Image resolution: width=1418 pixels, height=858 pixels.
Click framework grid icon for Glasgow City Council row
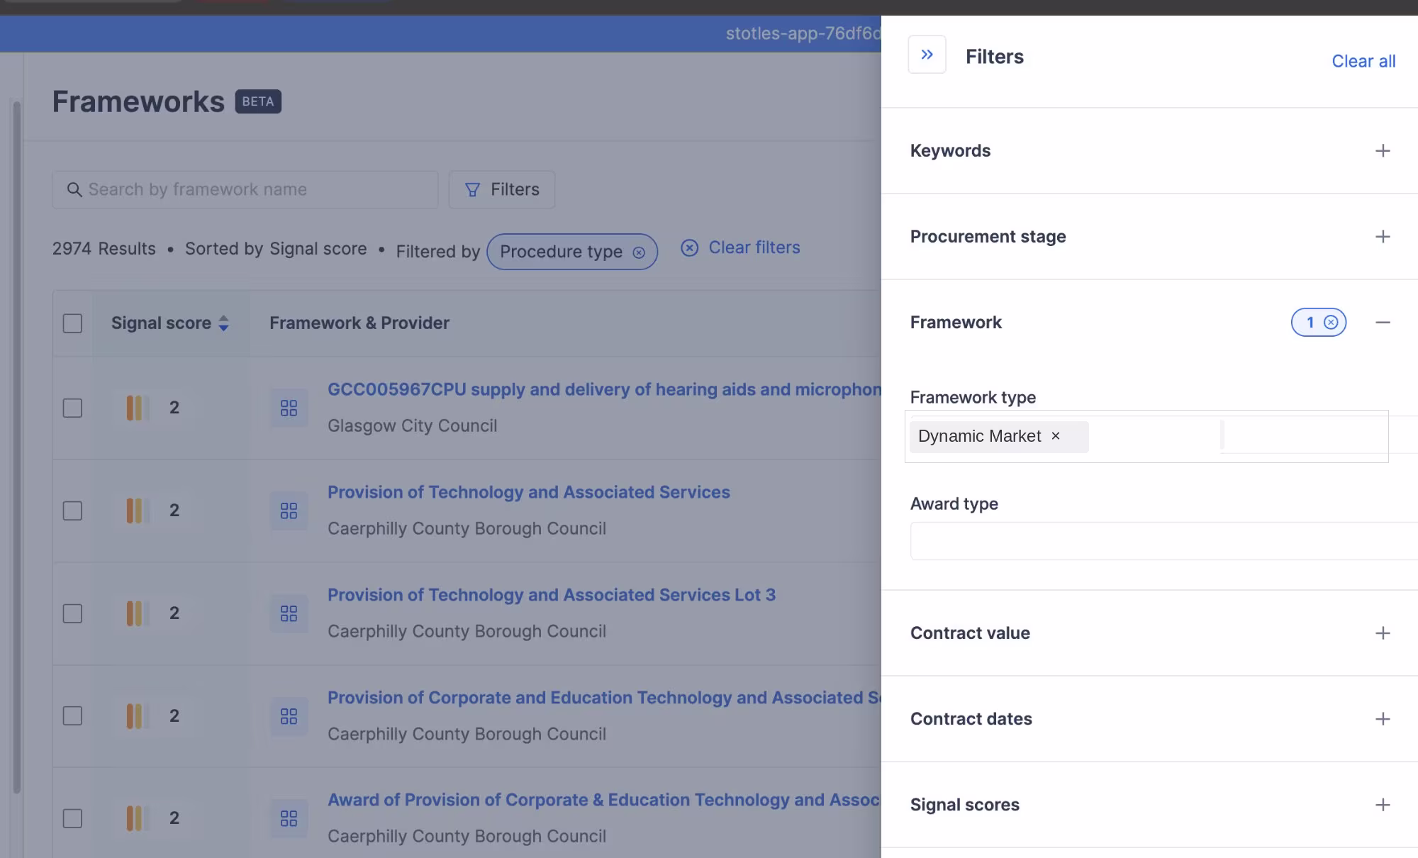coord(289,408)
